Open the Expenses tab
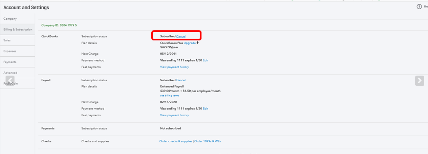Image resolution: width=428 pixels, height=154 pixels. pyautogui.click(x=17, y=51)
